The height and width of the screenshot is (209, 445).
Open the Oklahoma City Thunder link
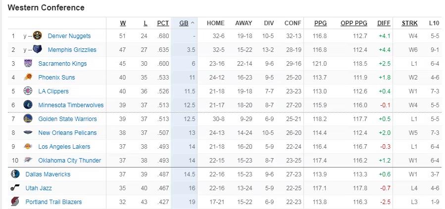click(69, 160)
